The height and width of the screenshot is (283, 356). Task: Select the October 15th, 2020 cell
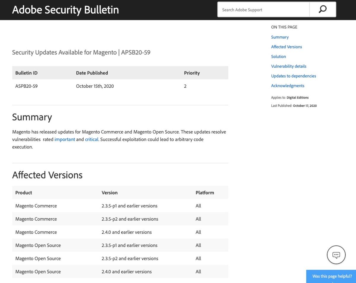pyautogui.click(x=95, y=86)
